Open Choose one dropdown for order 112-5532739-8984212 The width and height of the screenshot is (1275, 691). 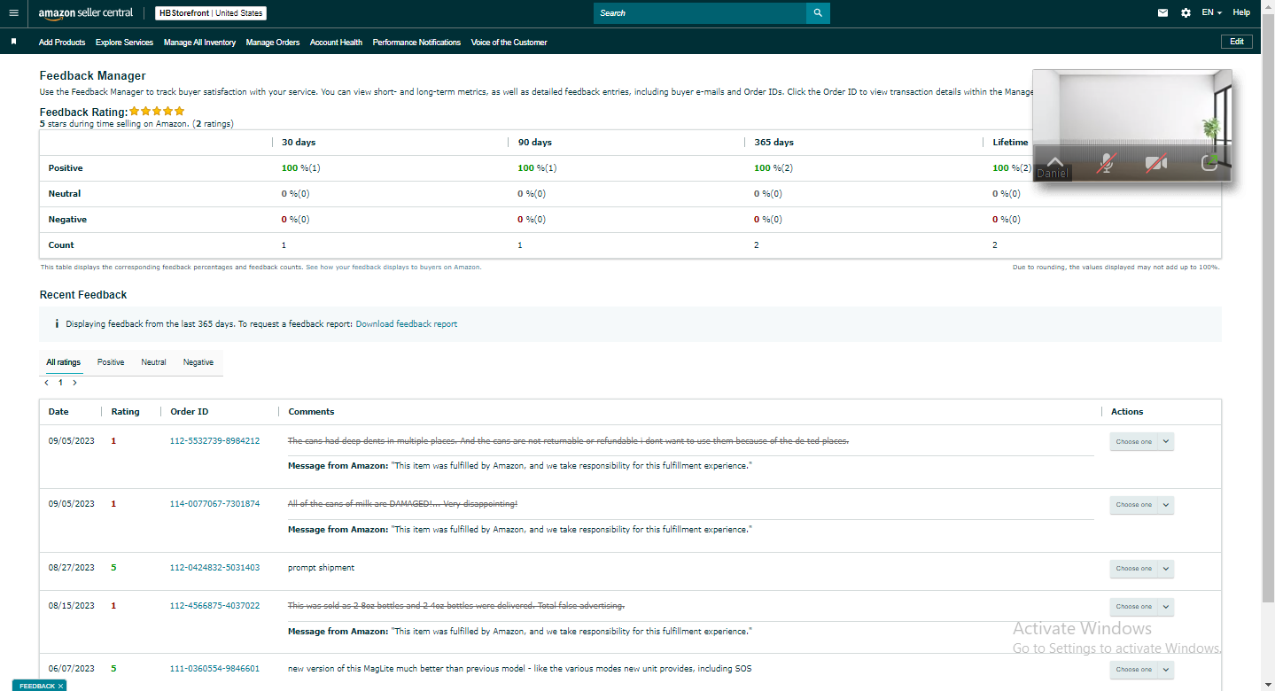(1142, 442)
